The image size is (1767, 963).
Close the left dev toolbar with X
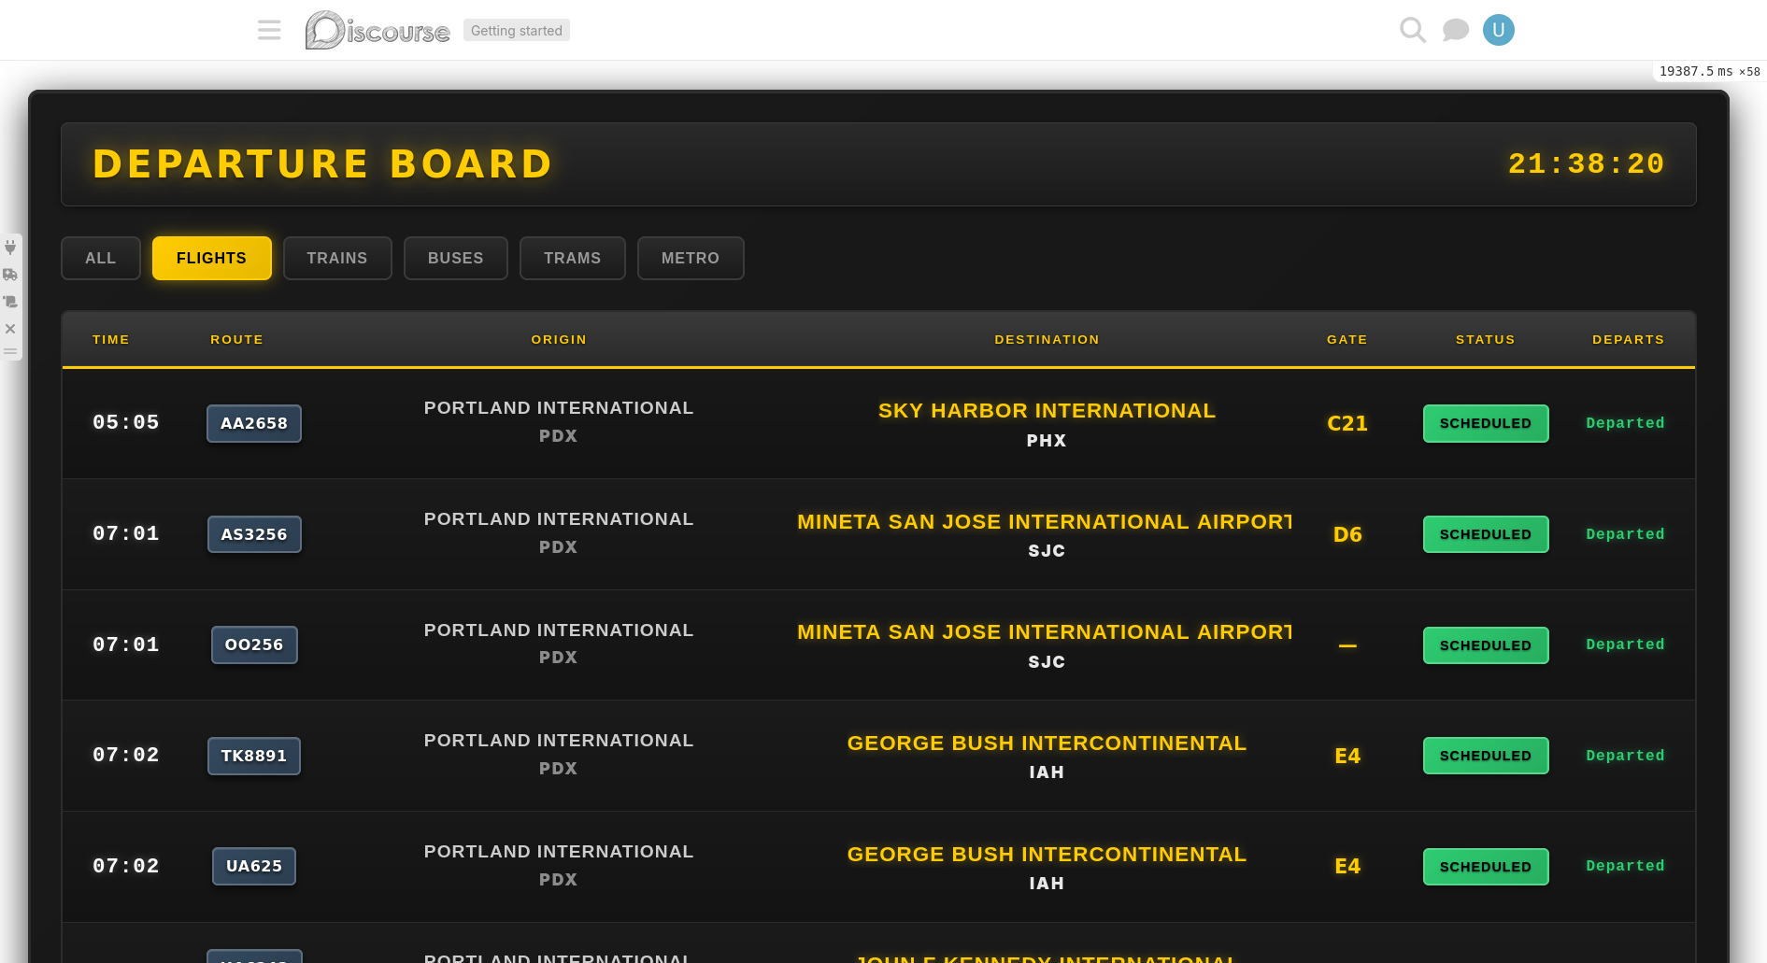click(10, 329)
